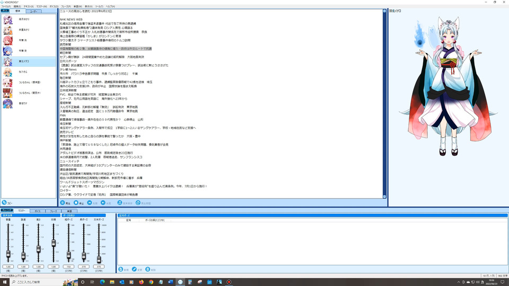Open the 表示 menu
The width and height of the screenshot is (509, 286).
89,6
